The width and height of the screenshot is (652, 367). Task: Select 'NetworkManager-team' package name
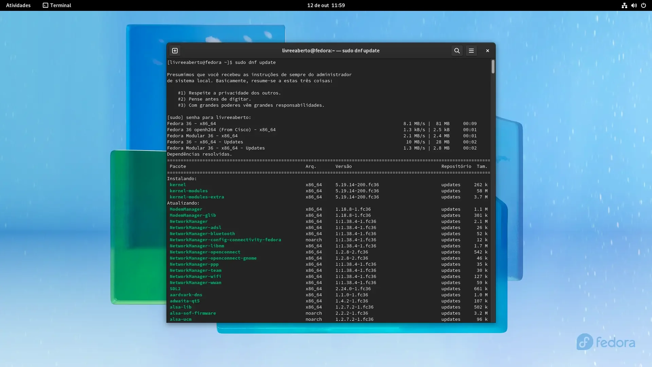[x=196, y=270]
